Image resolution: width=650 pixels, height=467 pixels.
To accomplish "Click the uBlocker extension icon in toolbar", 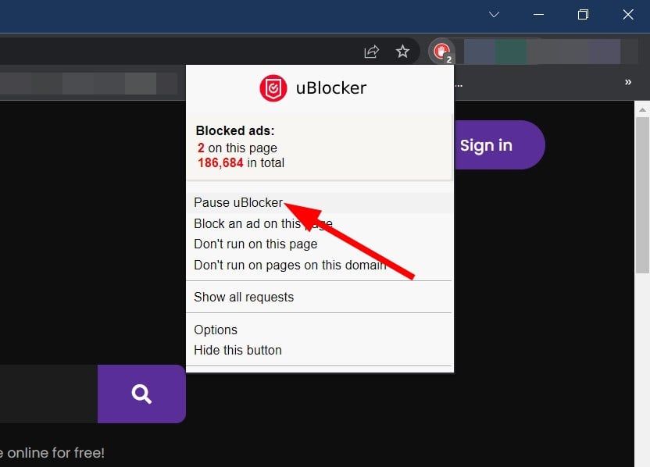I will (x=442, y=52).
